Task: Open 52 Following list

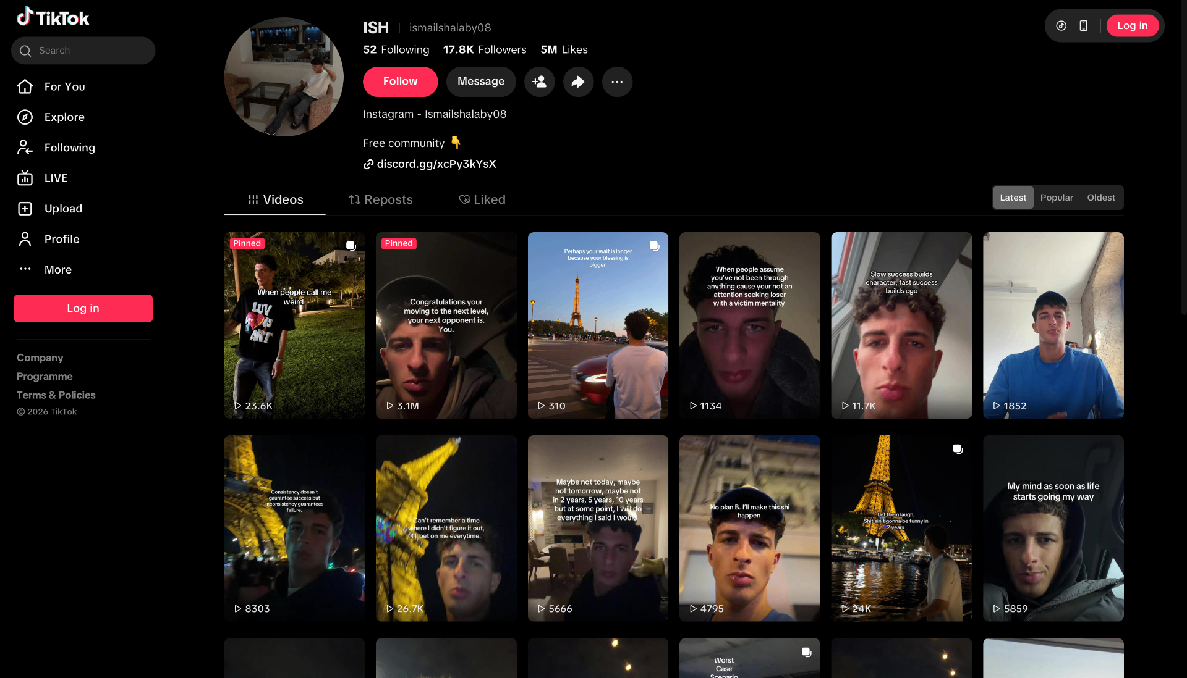Action: [x=396, y=50]
